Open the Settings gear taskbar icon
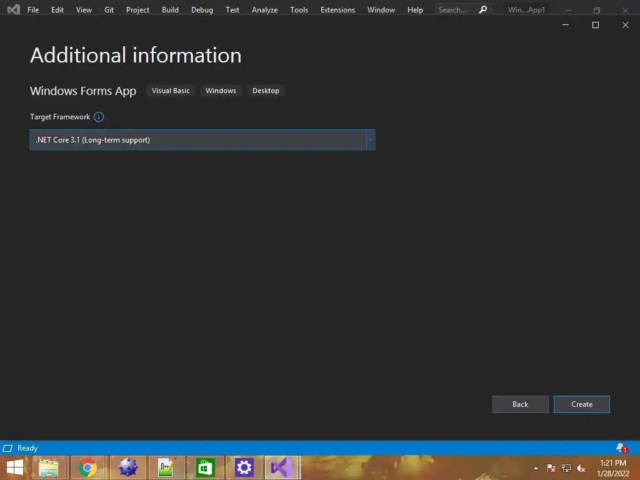 pyautogui.click(x=244, y=467)
